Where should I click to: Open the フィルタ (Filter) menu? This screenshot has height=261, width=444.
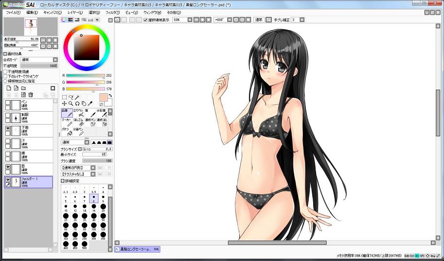(x=112, y=12)
